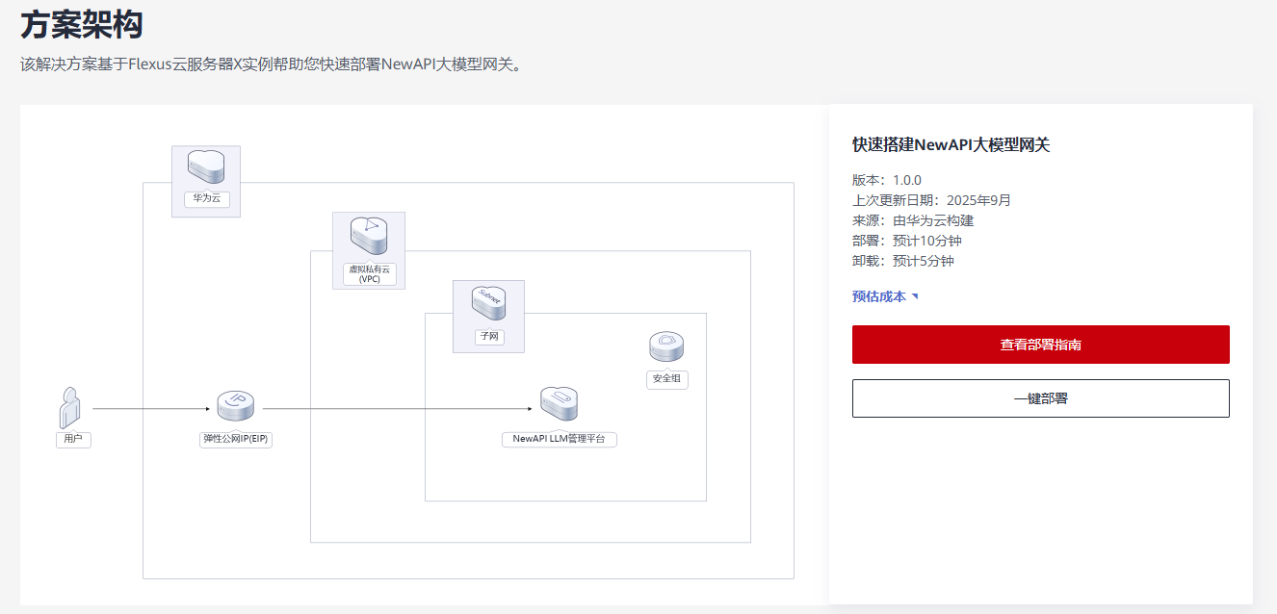Select the VPC (虚拟私有云) cloud icon
This screenshot has width=1277, height=614.
tap(368, 235)
